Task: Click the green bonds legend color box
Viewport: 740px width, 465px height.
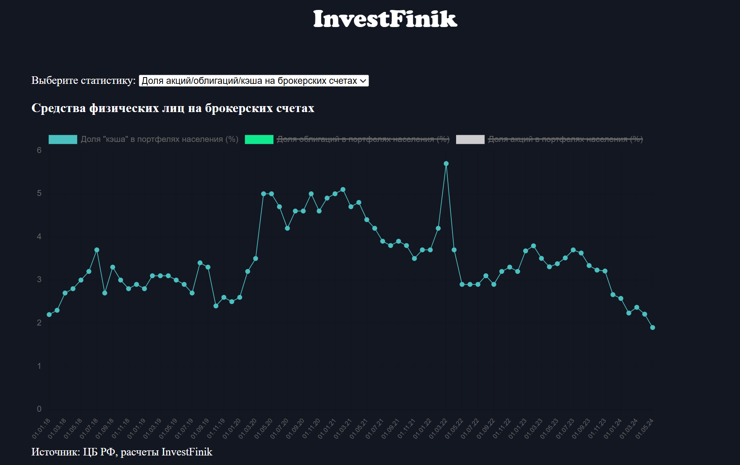Action: point(259,139)
